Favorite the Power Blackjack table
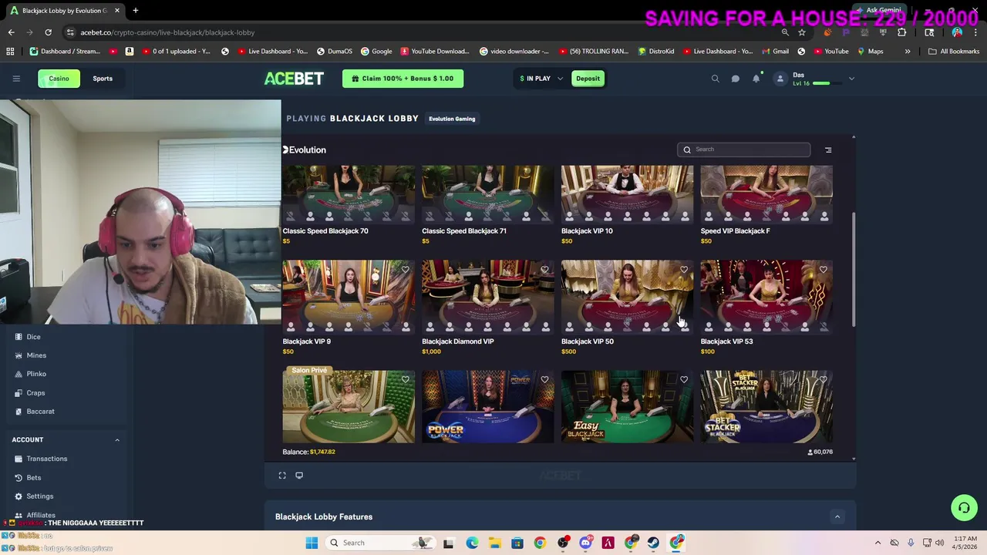987x555 pixels. 544,379
